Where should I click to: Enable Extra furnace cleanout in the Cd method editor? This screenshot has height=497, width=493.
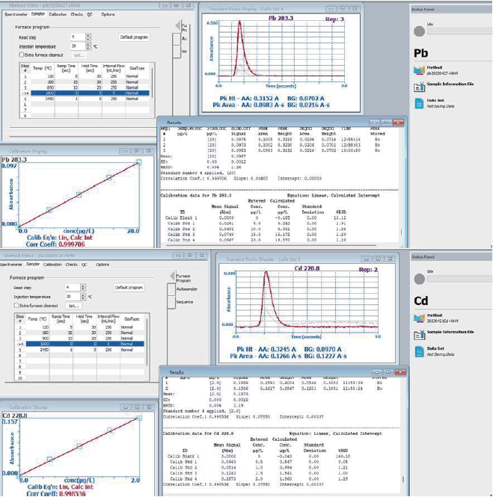16,305
